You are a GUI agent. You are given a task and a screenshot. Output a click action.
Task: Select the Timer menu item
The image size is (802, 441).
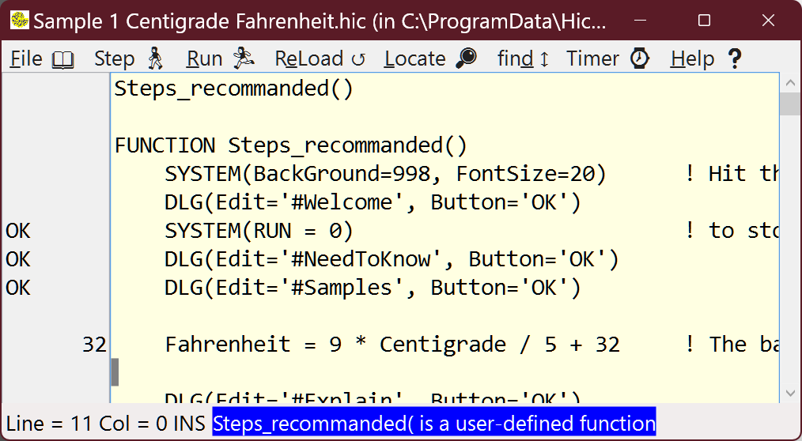point(592,59)
